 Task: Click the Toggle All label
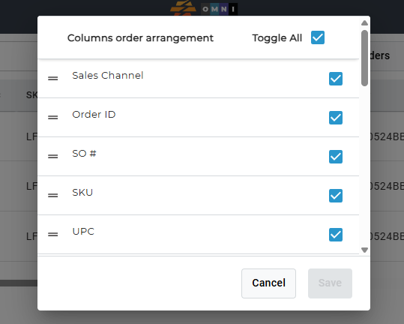[x=277, y=38]
